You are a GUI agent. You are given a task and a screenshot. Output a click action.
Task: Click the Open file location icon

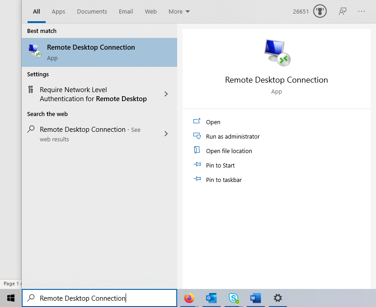[x=197, y=151]
